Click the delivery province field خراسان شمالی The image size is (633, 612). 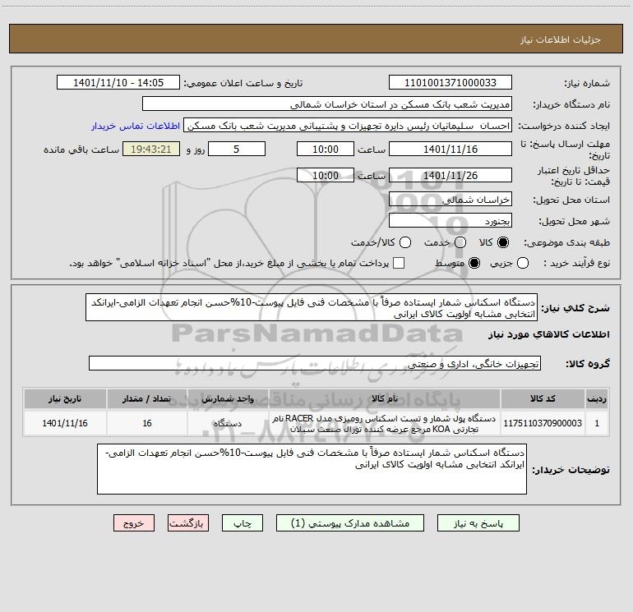(450, 200)
